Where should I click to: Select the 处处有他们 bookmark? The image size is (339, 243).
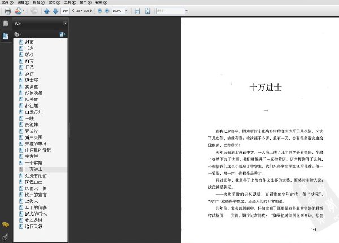tap(36, 176)
